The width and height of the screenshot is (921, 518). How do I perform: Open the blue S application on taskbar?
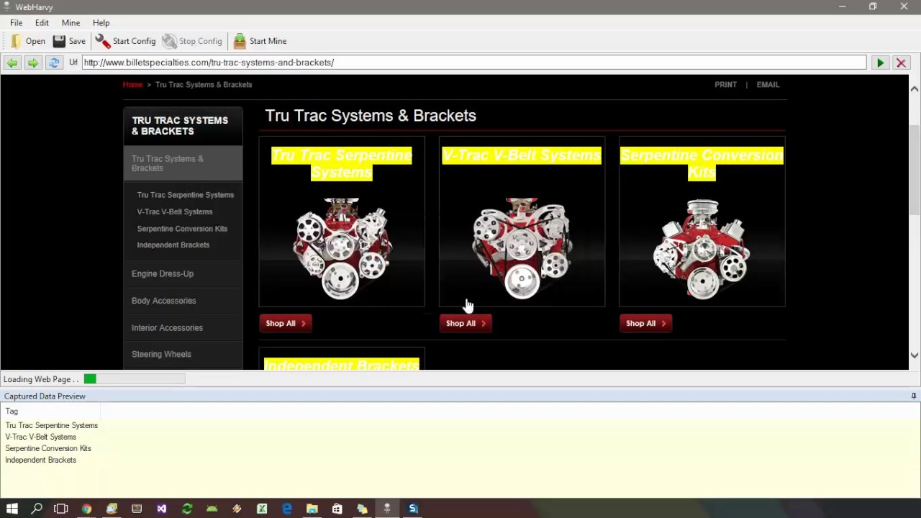(412, 509)
